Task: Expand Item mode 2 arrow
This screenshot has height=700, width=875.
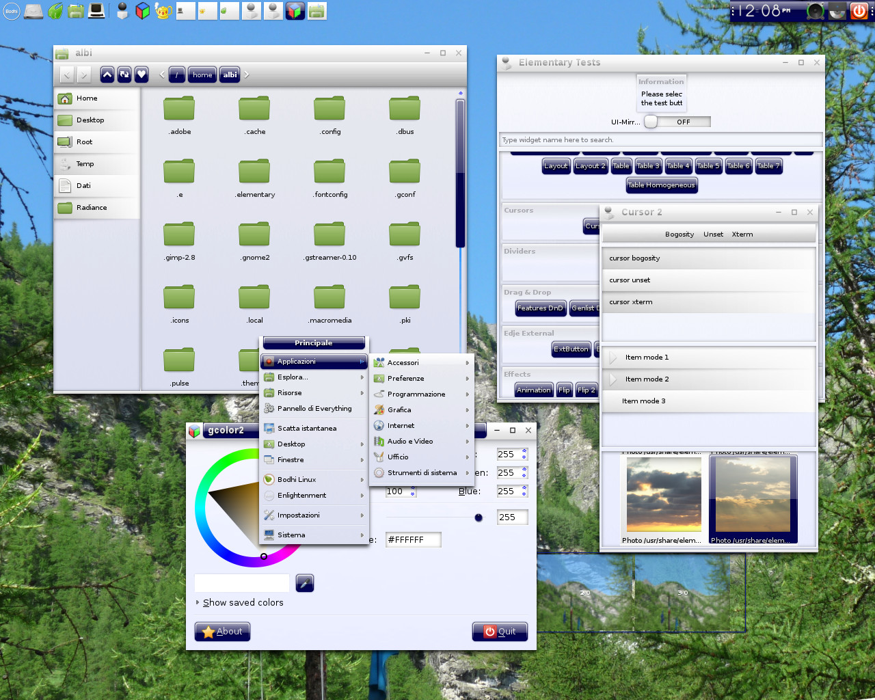Action: pos(613,379)
